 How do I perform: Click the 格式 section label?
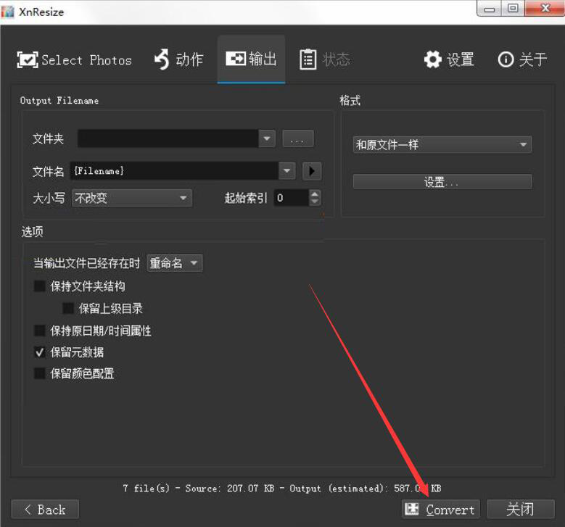point(350,100)
